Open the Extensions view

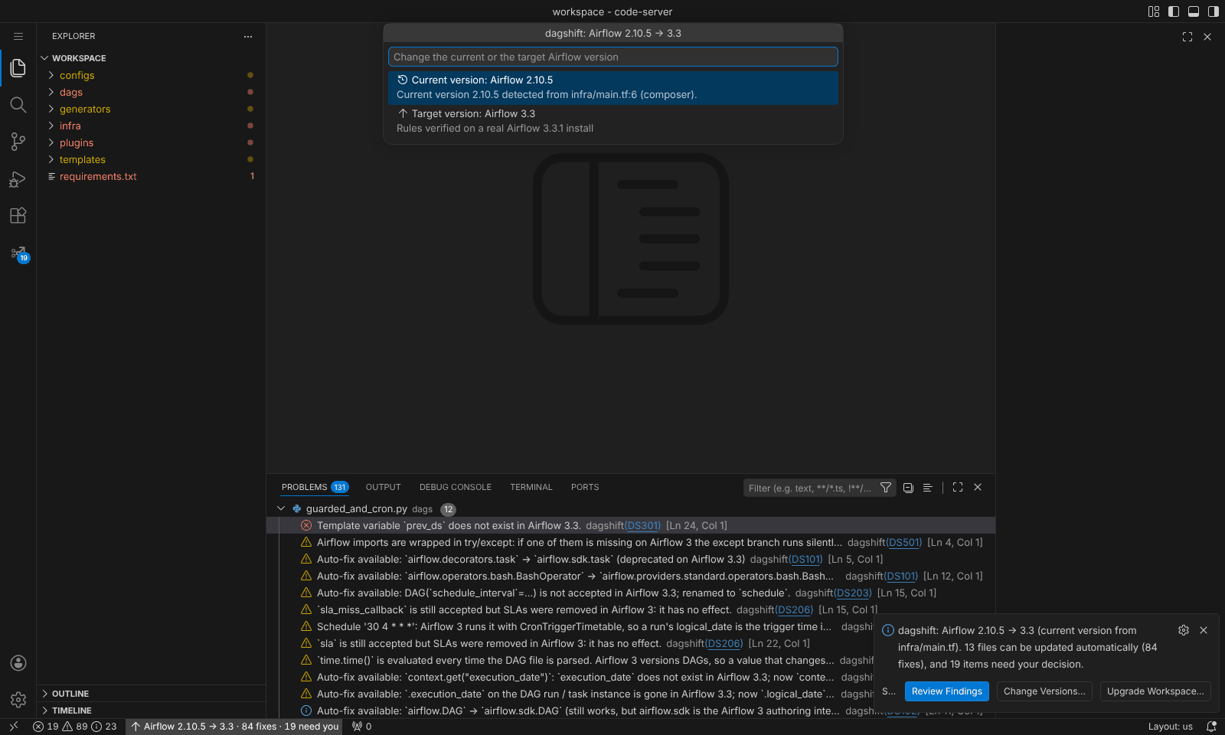pyautogui.click(x=18, y=216)
